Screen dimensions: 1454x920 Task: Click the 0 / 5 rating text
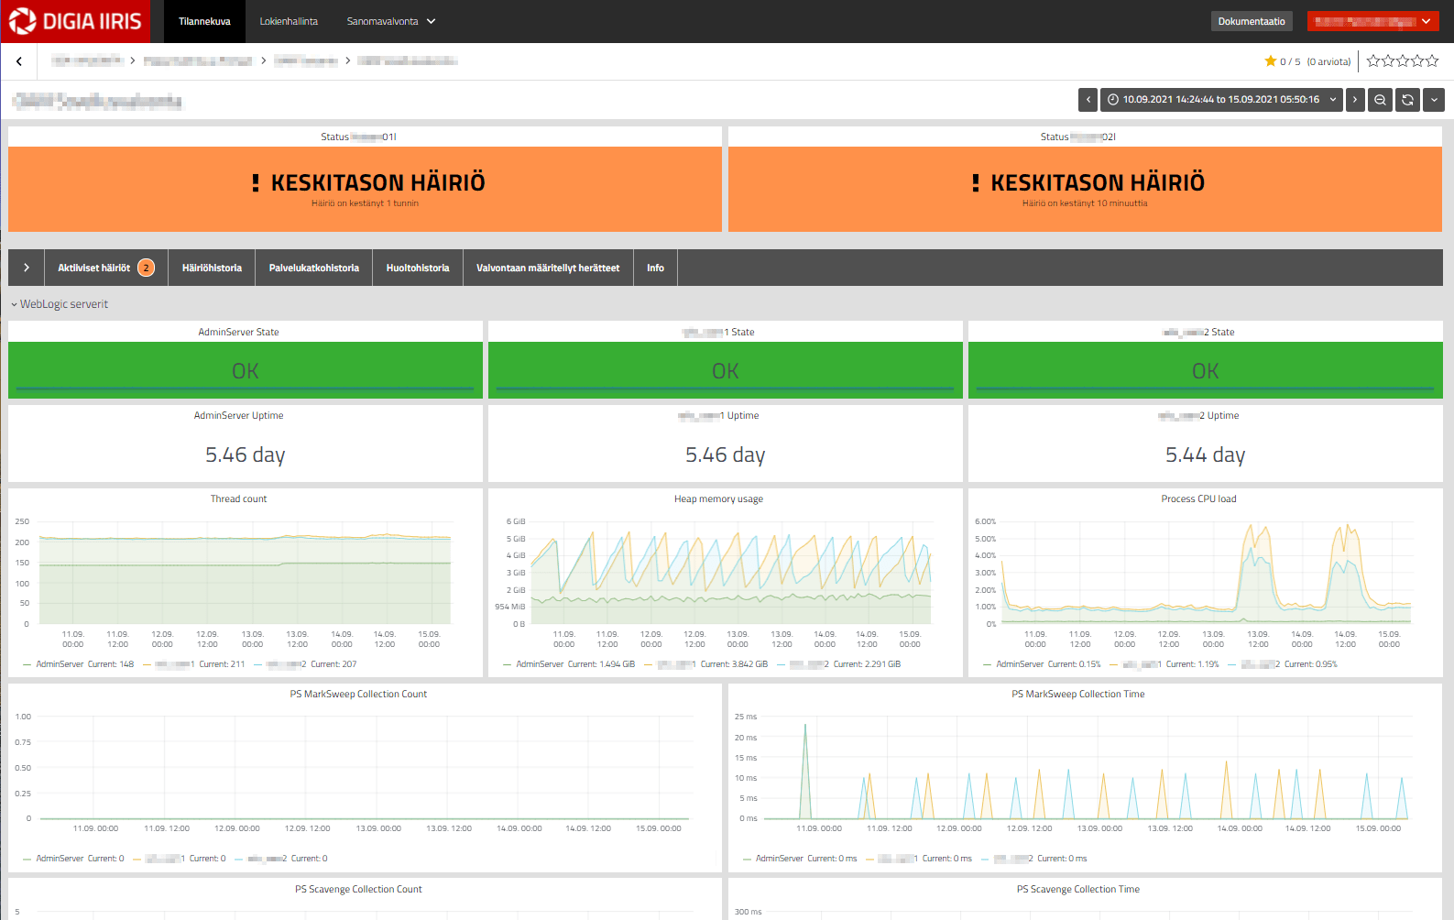coord(1290,61)
